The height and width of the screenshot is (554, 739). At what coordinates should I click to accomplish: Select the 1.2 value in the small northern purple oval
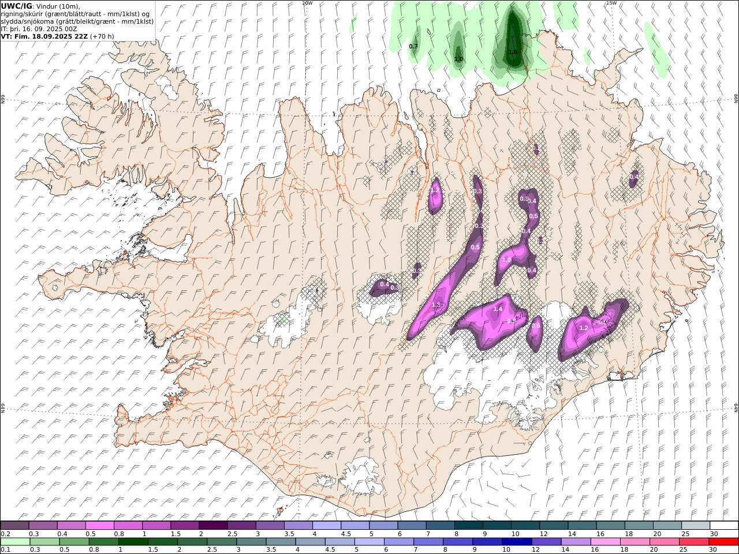tap(435, 190)
